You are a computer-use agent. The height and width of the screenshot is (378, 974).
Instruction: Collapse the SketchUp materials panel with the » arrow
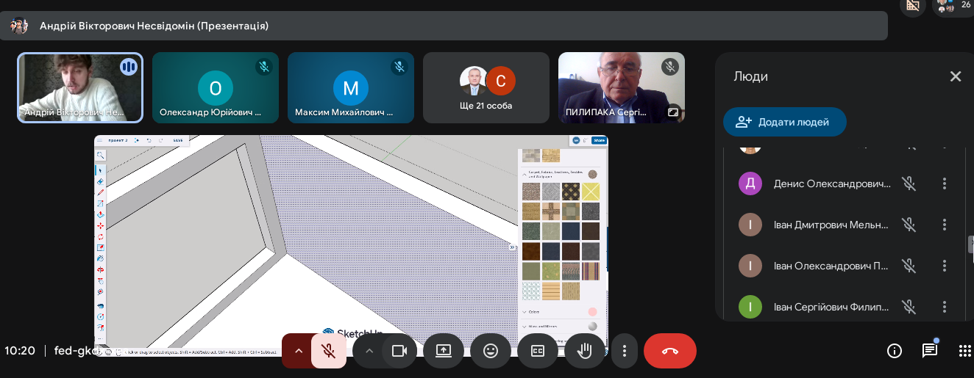[x=513, y=247]
